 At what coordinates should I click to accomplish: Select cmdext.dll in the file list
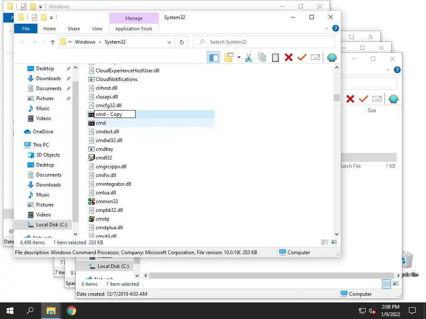[x=107, y=132]
